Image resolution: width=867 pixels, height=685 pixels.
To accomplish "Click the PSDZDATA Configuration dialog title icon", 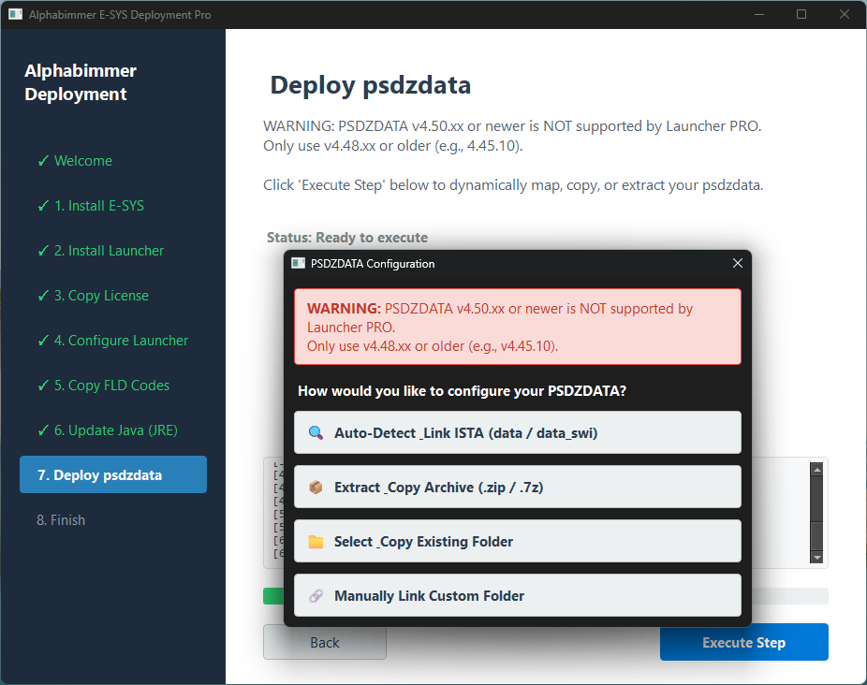I will click(x=298, y=263).
